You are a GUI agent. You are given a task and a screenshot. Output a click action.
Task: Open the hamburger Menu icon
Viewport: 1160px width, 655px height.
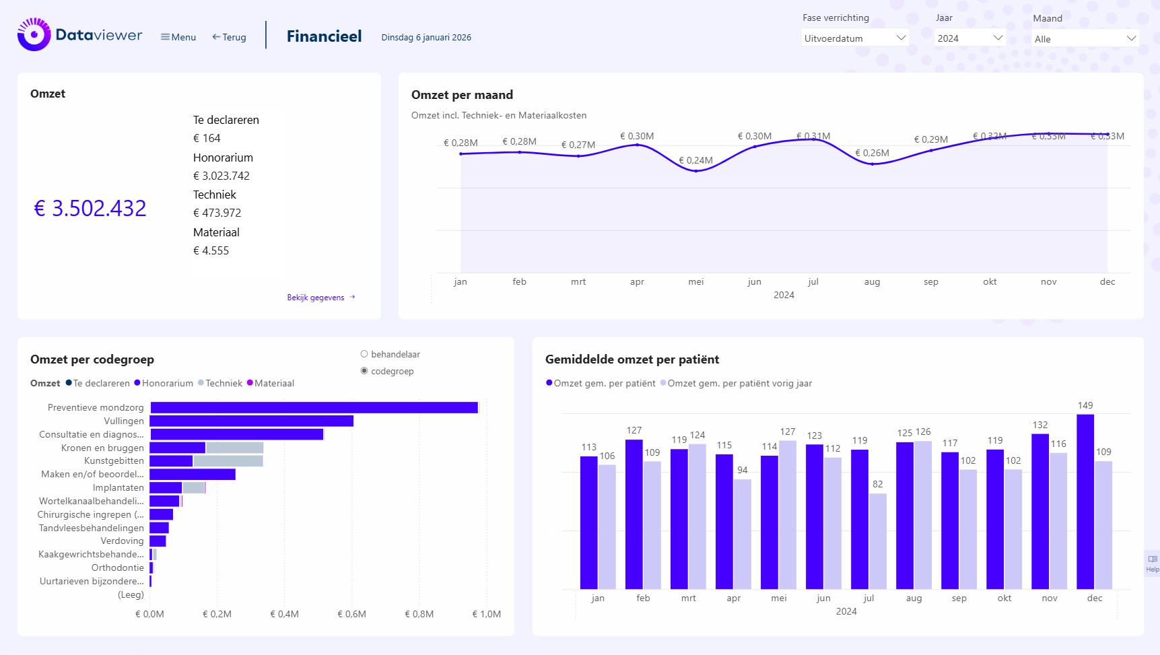pyautogui.click(x=165, y=37)
